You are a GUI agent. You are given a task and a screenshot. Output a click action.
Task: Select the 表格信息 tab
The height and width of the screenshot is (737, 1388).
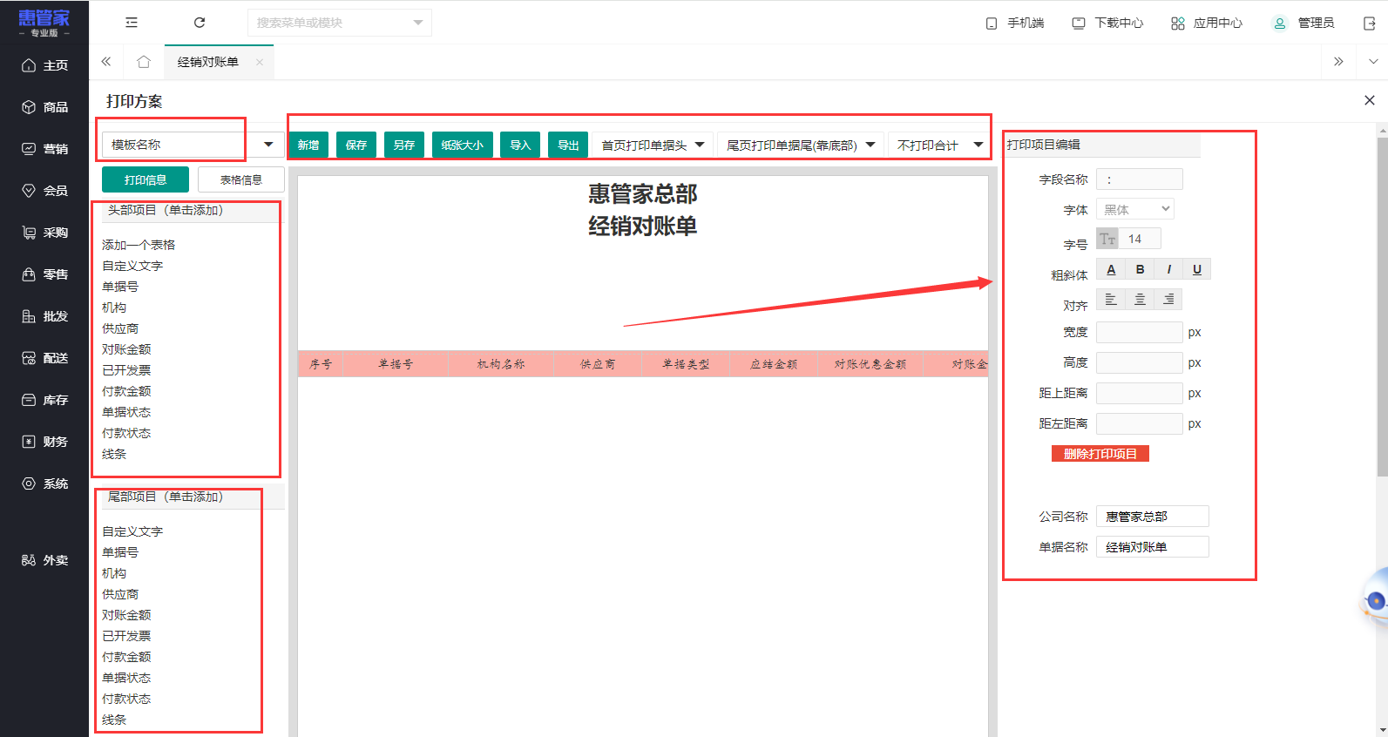pyautogui.click(x=241, y=179)
